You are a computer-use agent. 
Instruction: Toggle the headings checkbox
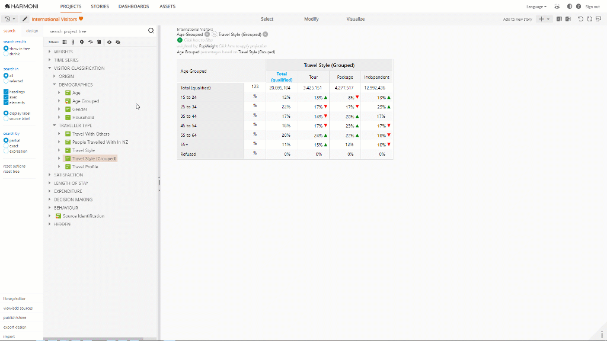point(6,92)
